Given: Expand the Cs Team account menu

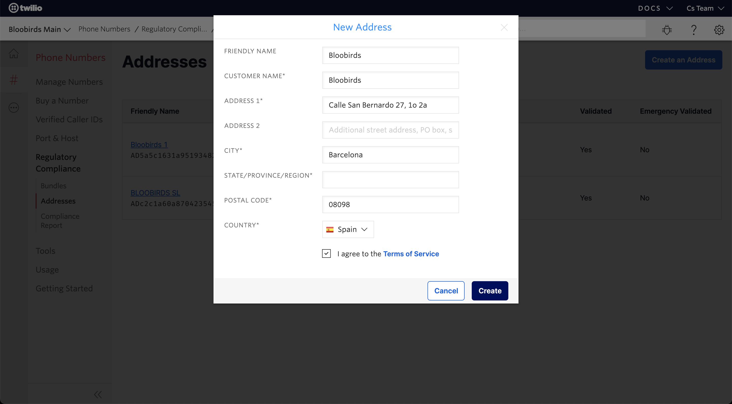Looking at the screenshot, I should [705, 8].
